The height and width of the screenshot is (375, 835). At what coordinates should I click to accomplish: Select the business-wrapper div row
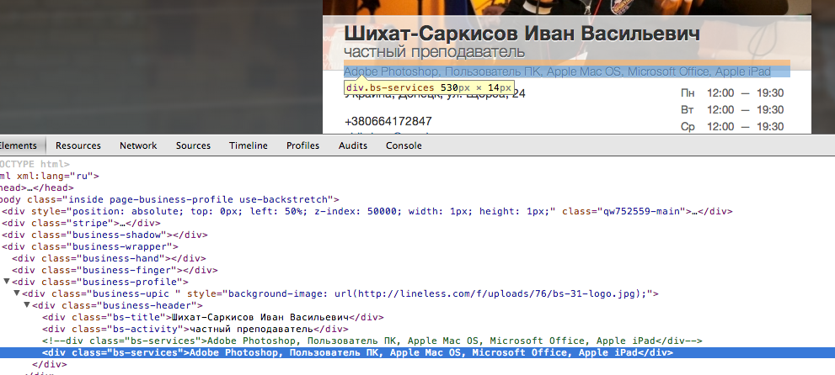90,246
